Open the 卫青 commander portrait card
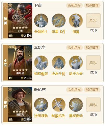Image resolution: width=105 pixels, height=126 pixels. coord(20,21)
